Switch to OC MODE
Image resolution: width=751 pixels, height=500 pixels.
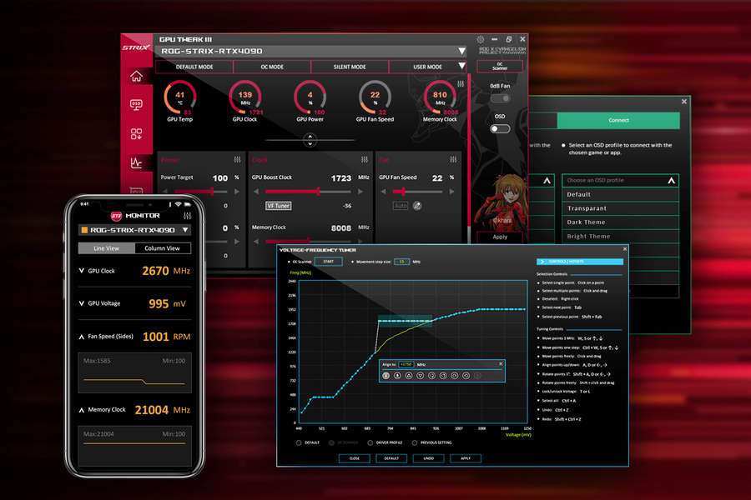pos(272,67)
